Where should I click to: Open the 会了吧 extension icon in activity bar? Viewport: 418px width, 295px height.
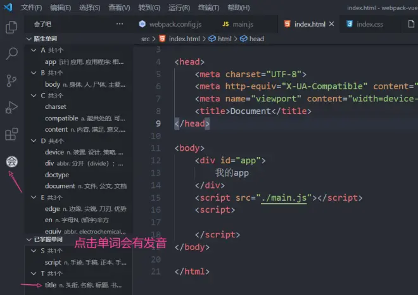point(12,161)
